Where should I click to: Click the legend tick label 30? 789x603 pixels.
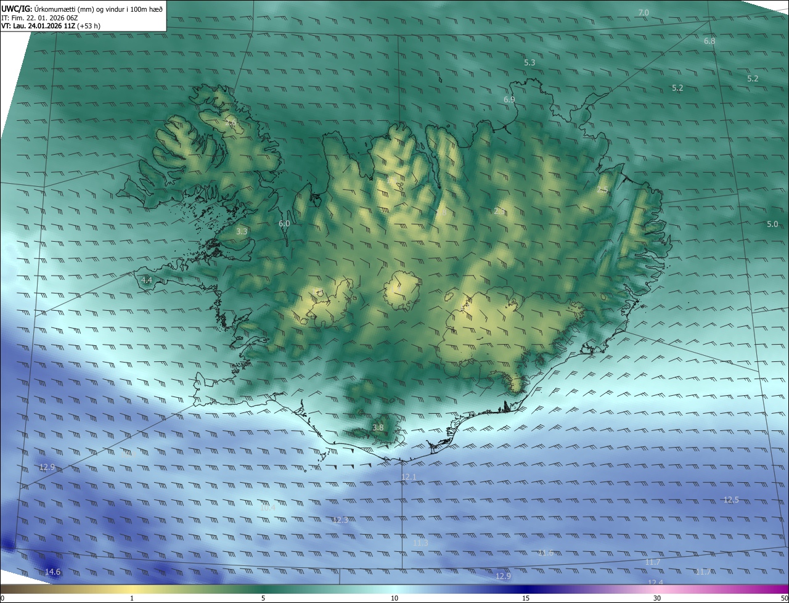pyautogui.click(x=657, y=598)
